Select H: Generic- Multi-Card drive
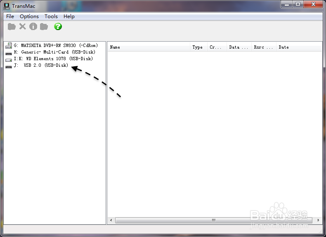 pos(54,52)
